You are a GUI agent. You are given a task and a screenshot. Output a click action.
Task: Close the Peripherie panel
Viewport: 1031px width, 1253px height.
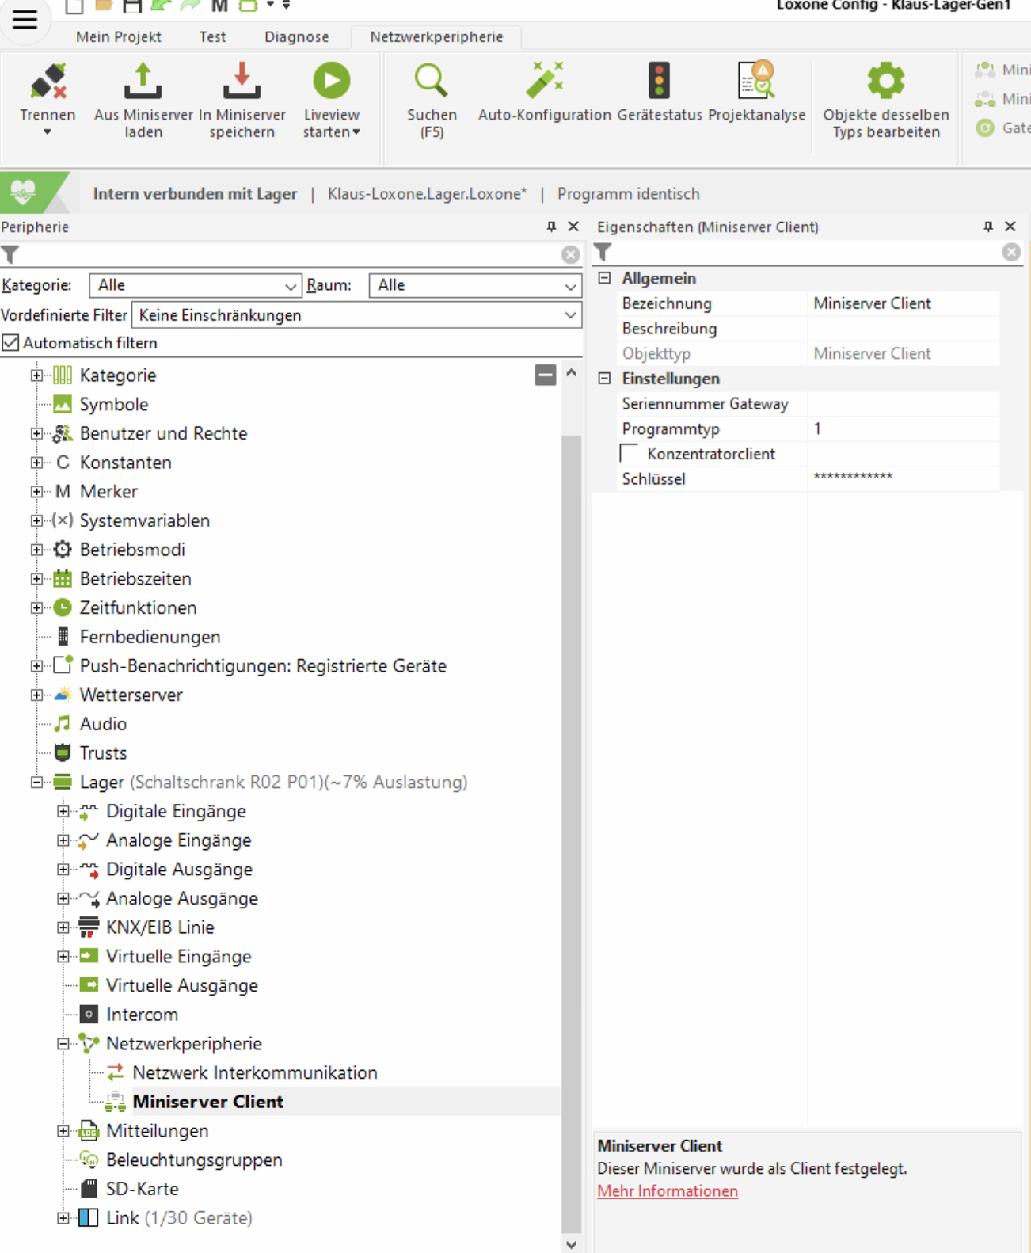(x=573, y=227)
